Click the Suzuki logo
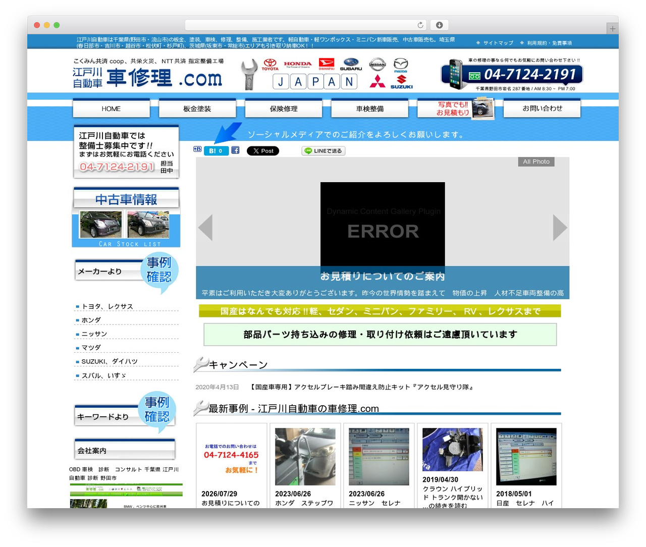The height and width of the screenshot is (547, 646). [402, 82]
